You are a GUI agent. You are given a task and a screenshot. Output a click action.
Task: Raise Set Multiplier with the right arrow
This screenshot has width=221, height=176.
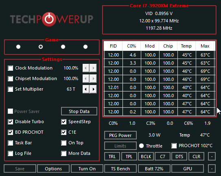click(x=93, y=89)
